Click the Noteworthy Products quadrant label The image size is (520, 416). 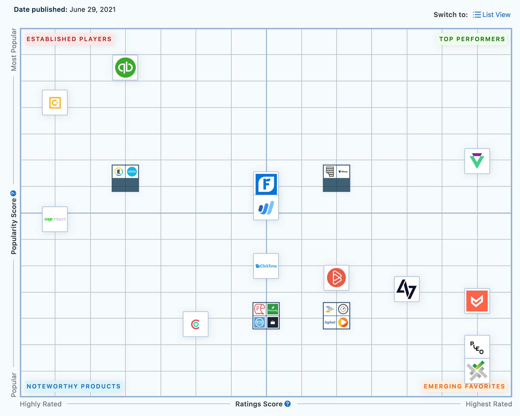click(74, 386)
